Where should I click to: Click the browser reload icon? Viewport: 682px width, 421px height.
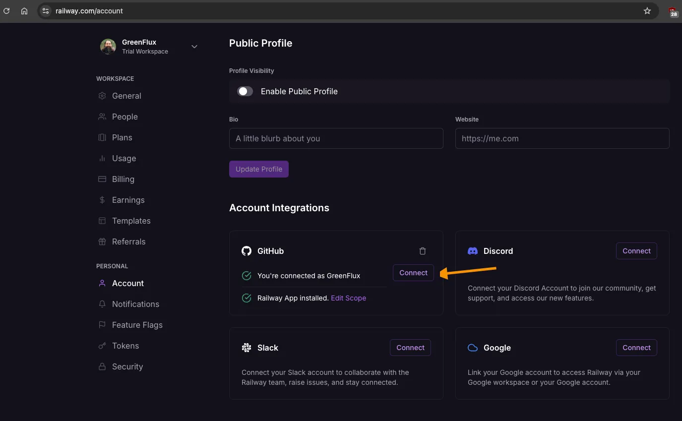click(7, 11)
